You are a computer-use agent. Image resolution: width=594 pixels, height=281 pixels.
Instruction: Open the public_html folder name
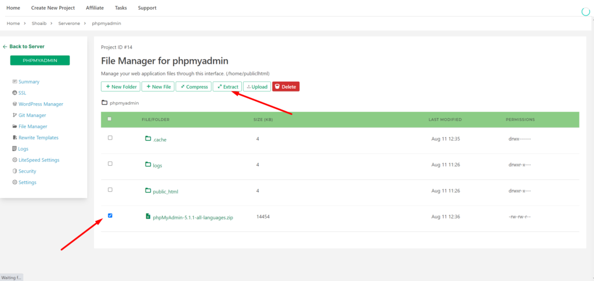click(165, 192)
